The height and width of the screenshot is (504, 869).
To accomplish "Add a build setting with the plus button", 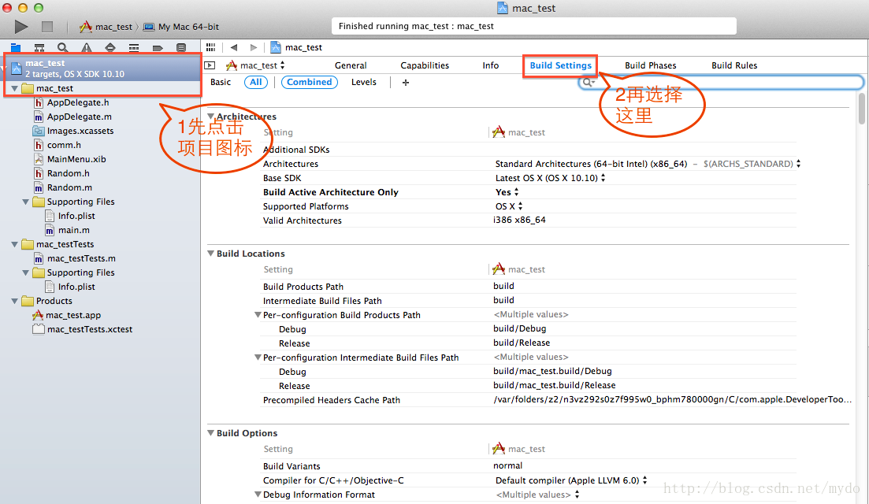I will pos(405,83).
